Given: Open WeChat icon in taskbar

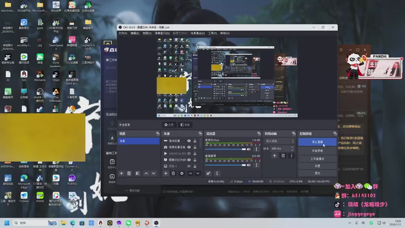Looking at the screenshot, I should (129, 223).
